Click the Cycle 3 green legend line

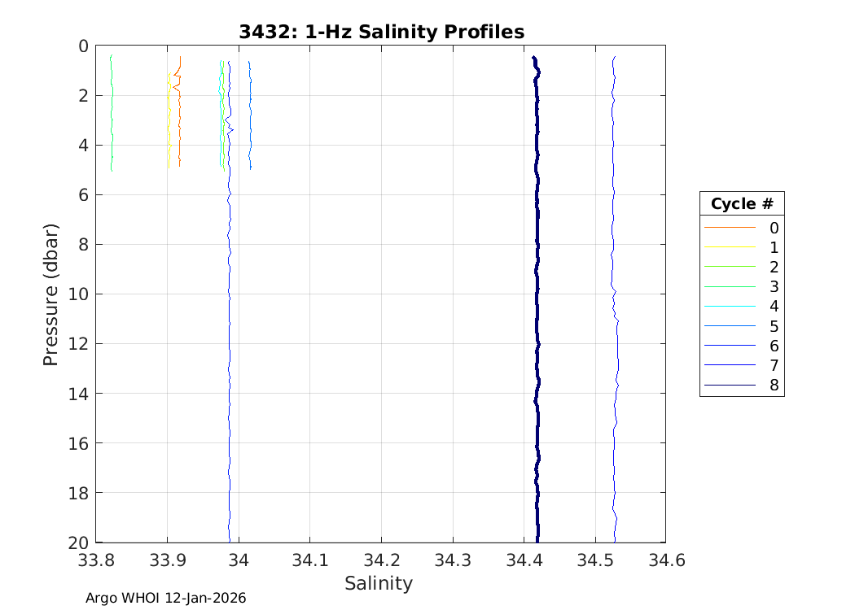(x=730, y=286)
